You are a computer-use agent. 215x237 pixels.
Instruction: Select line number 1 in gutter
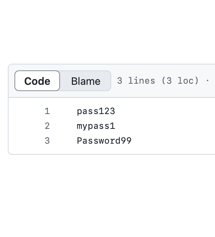[x=47, y=111]
